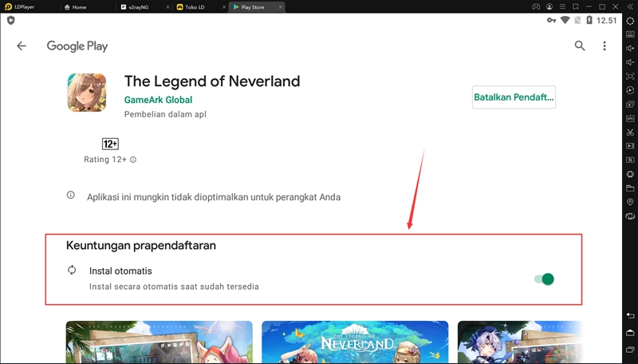
Task: Go back using the Google Play arrow
Action: coord(22,46)
